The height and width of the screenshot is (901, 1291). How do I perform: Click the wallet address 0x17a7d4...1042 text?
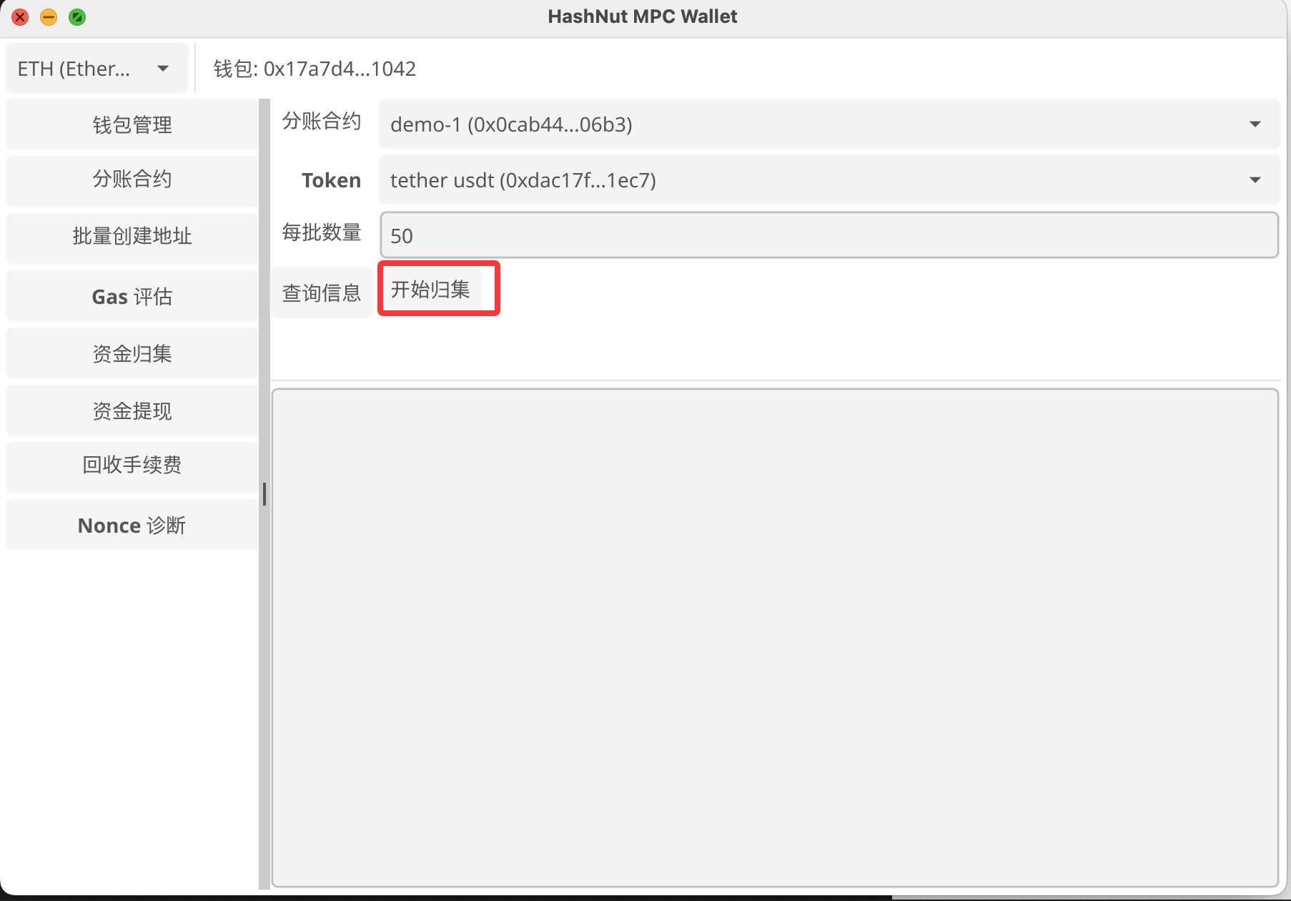point(340,69)
